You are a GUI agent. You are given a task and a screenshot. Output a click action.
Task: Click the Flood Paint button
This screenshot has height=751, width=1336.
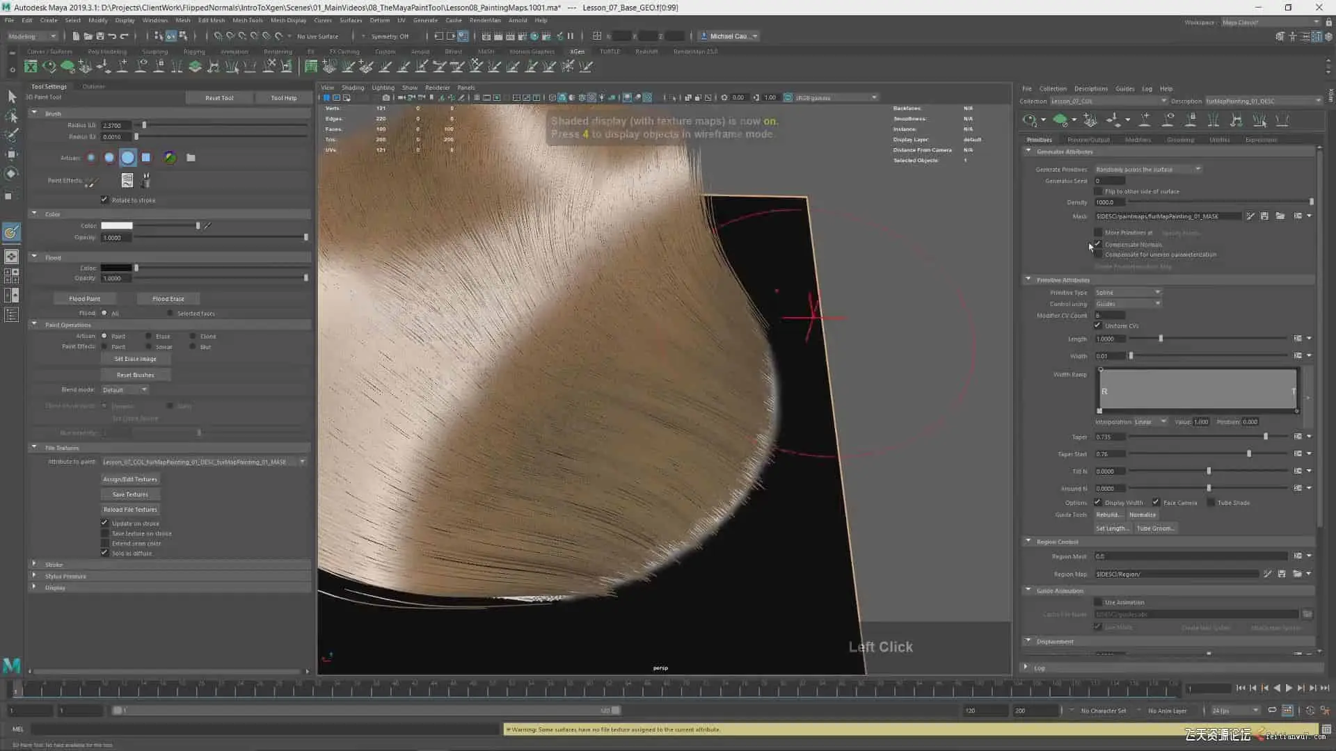click(85, 298)
